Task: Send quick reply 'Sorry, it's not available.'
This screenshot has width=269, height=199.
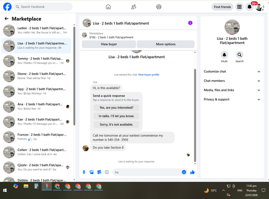Action: pos(116,124)
